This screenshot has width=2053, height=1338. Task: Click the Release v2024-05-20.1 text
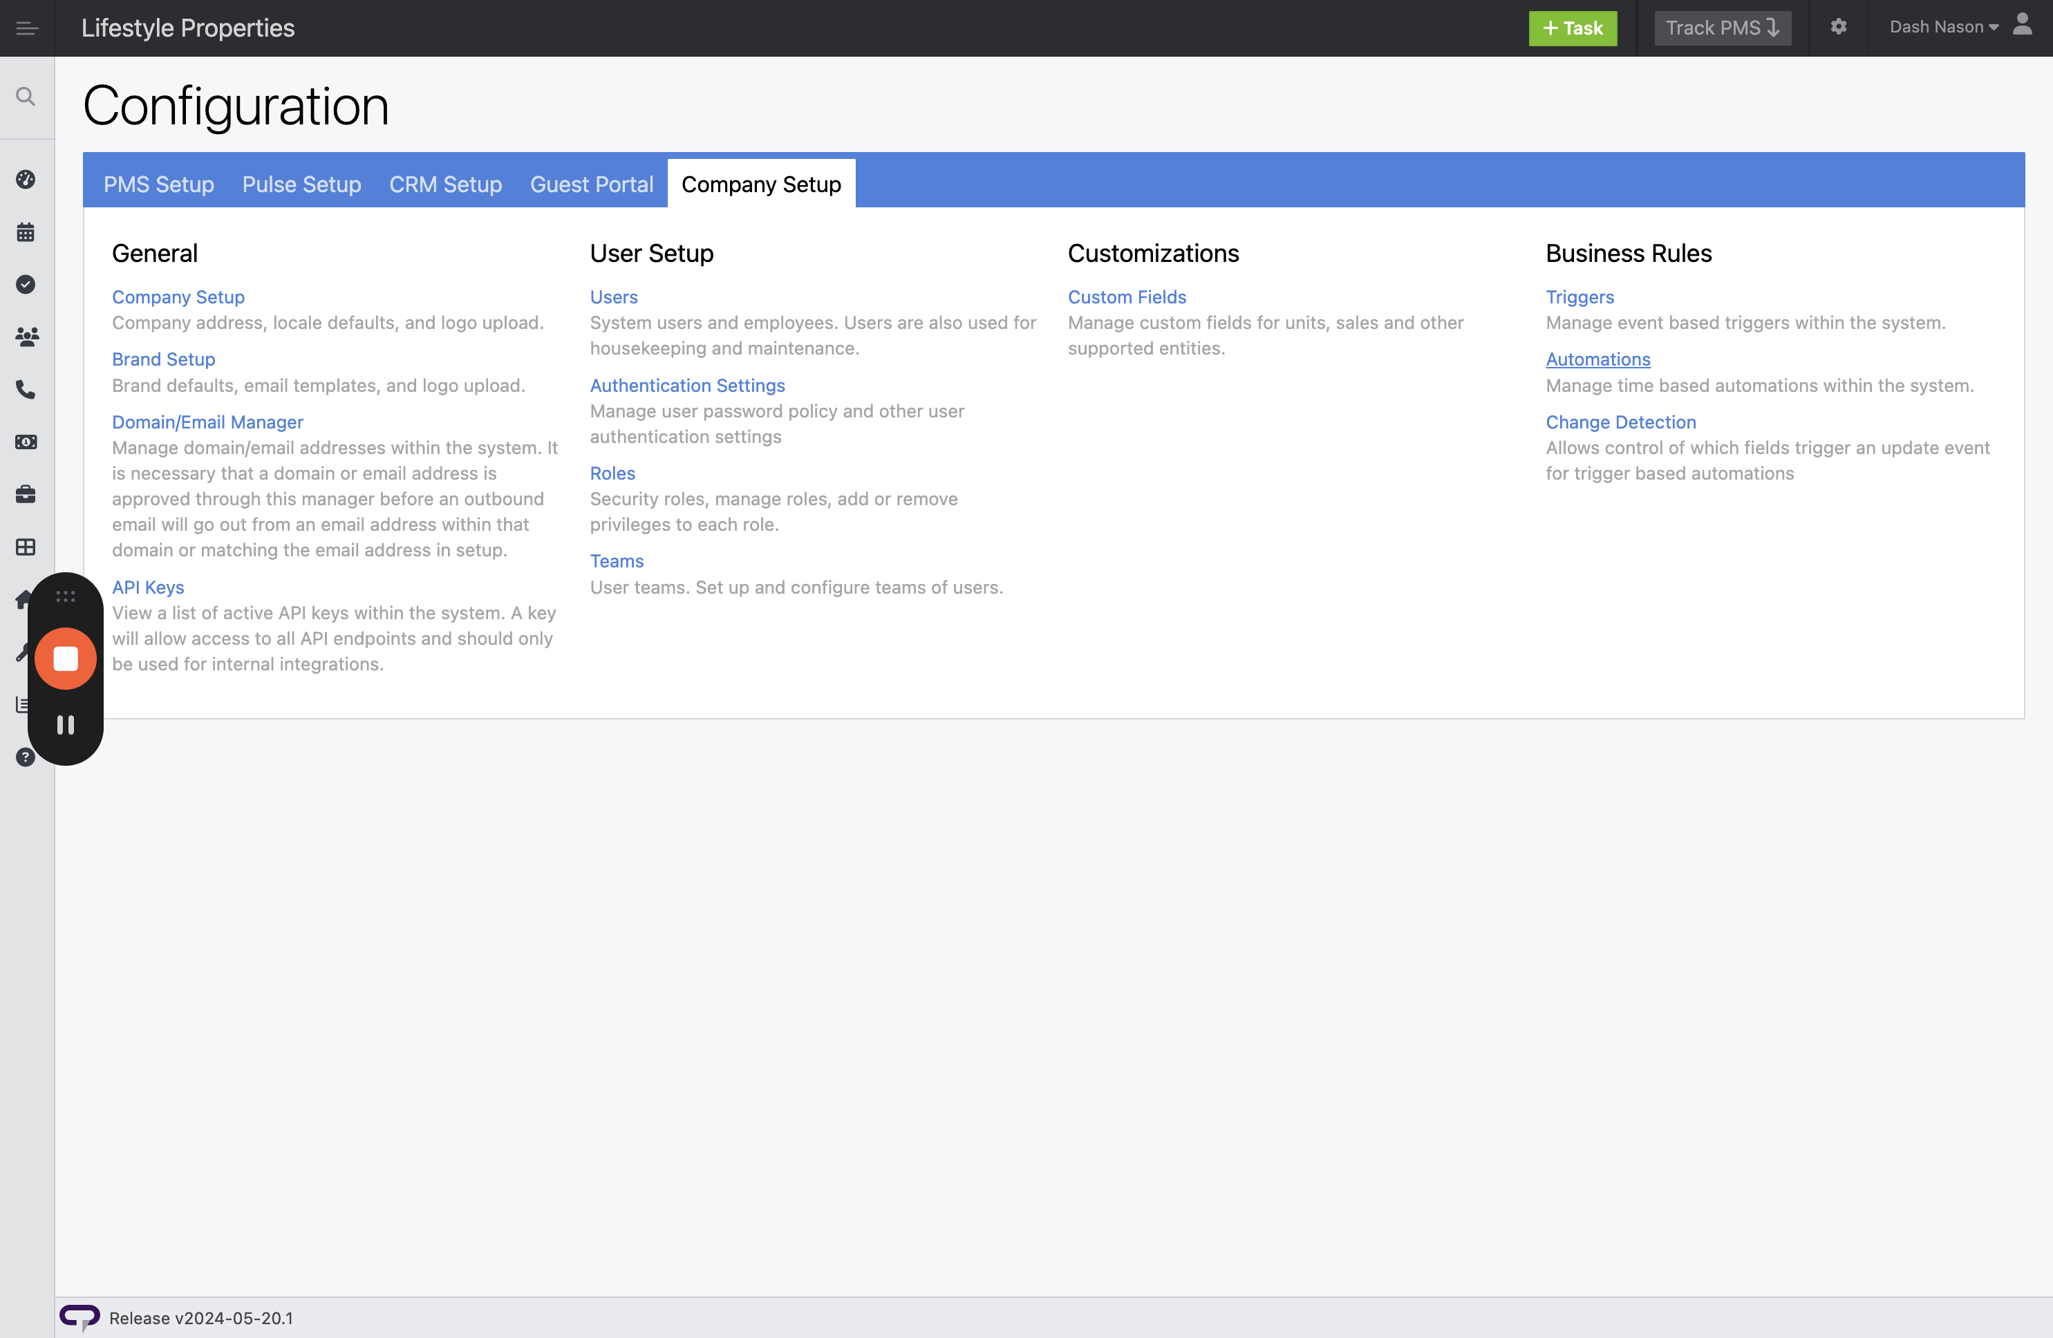click(201, 1318)
